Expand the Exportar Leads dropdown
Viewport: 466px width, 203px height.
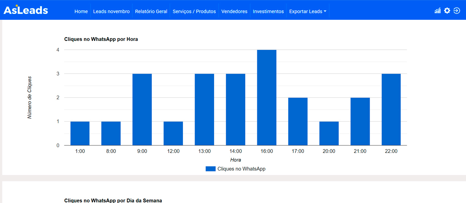[308, 11]
